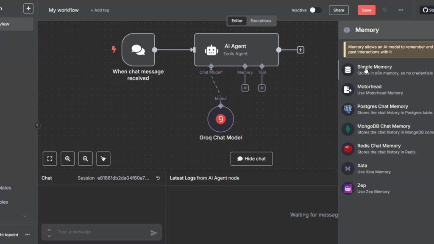Screen dimensions: 434x244
Task: Choose the Zep Use Zep Memory description
Action: [x=373, y=192]
